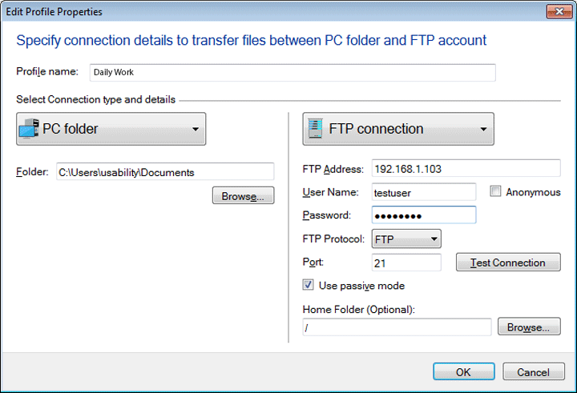Cancel the profile changes

533,372
